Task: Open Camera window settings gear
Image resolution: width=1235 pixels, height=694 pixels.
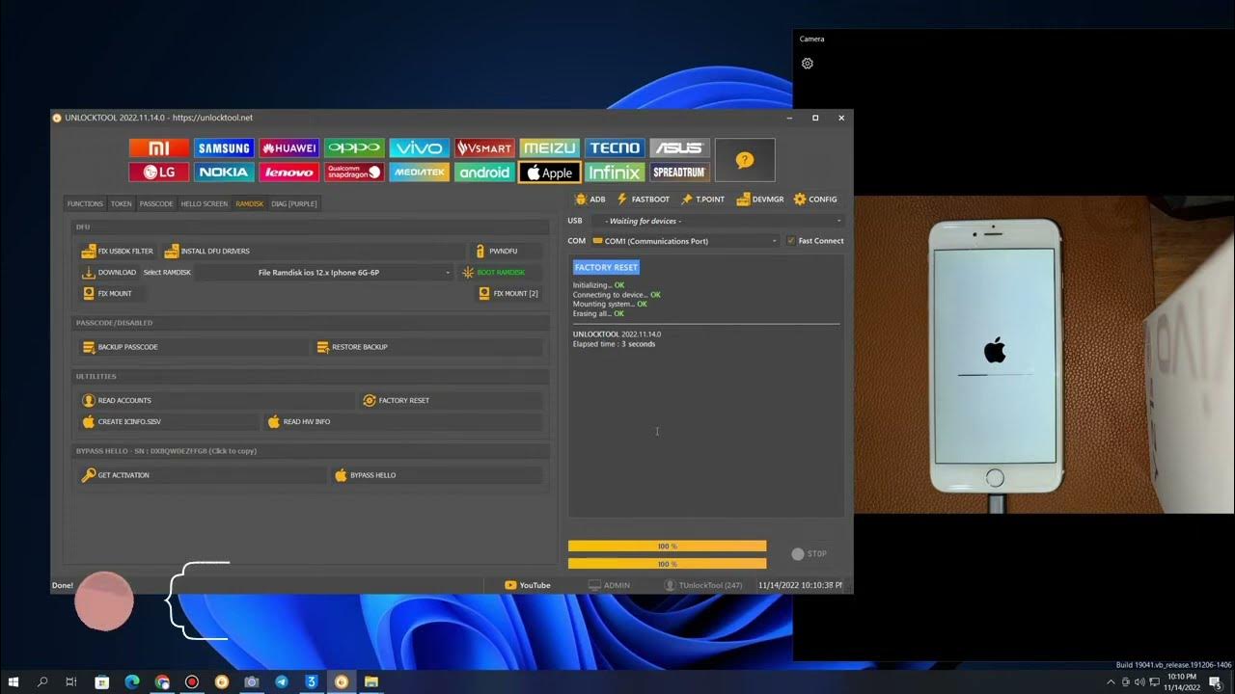Action: (808, 64)
